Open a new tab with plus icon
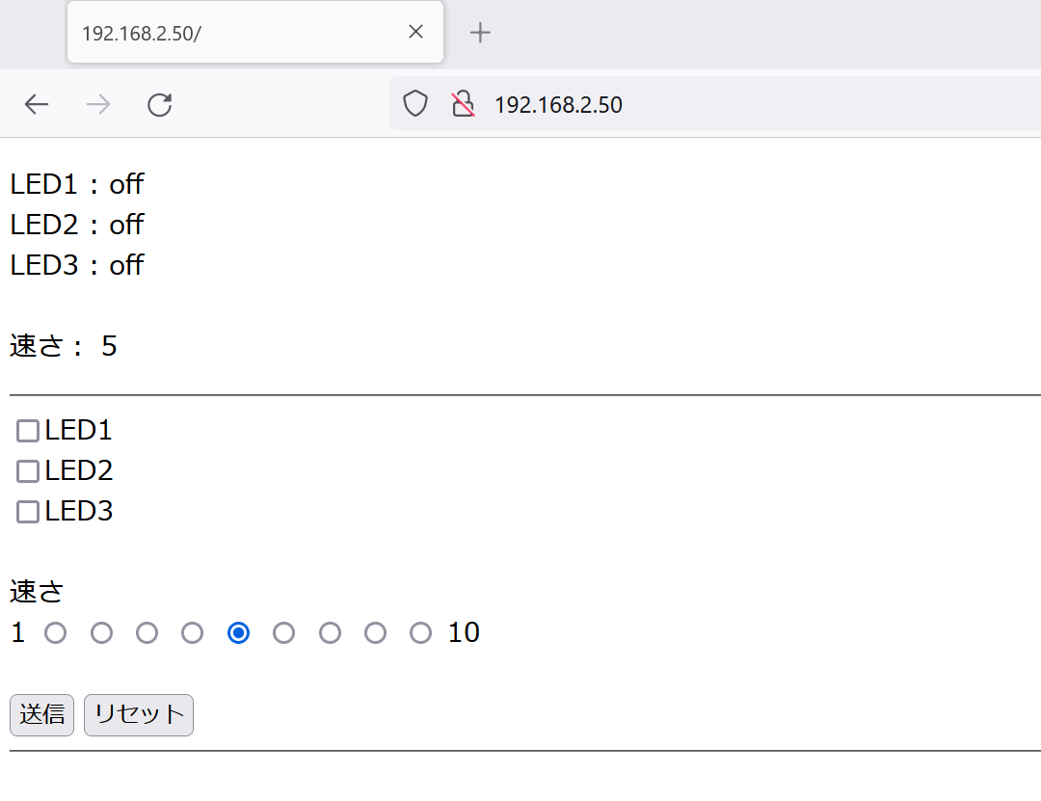The width and height of the screenshot is (1041, 801). click(x=480, y=33)
